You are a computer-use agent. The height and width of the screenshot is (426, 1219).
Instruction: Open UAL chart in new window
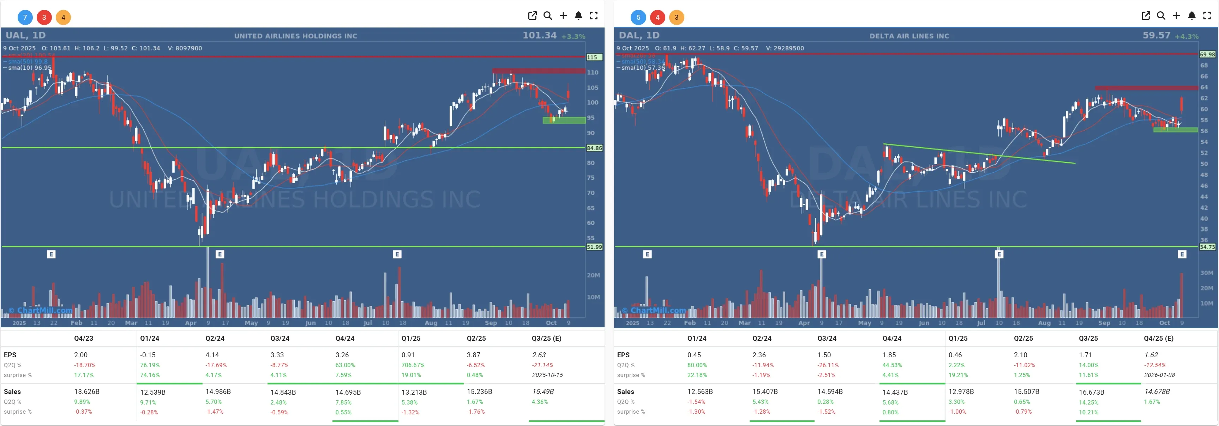click(532, 16)
